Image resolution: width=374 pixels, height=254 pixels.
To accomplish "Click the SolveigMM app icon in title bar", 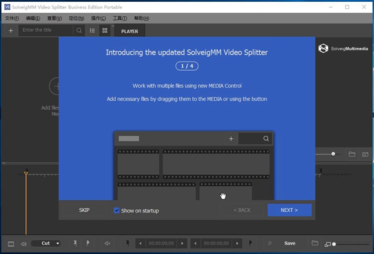I will (7, 7).
